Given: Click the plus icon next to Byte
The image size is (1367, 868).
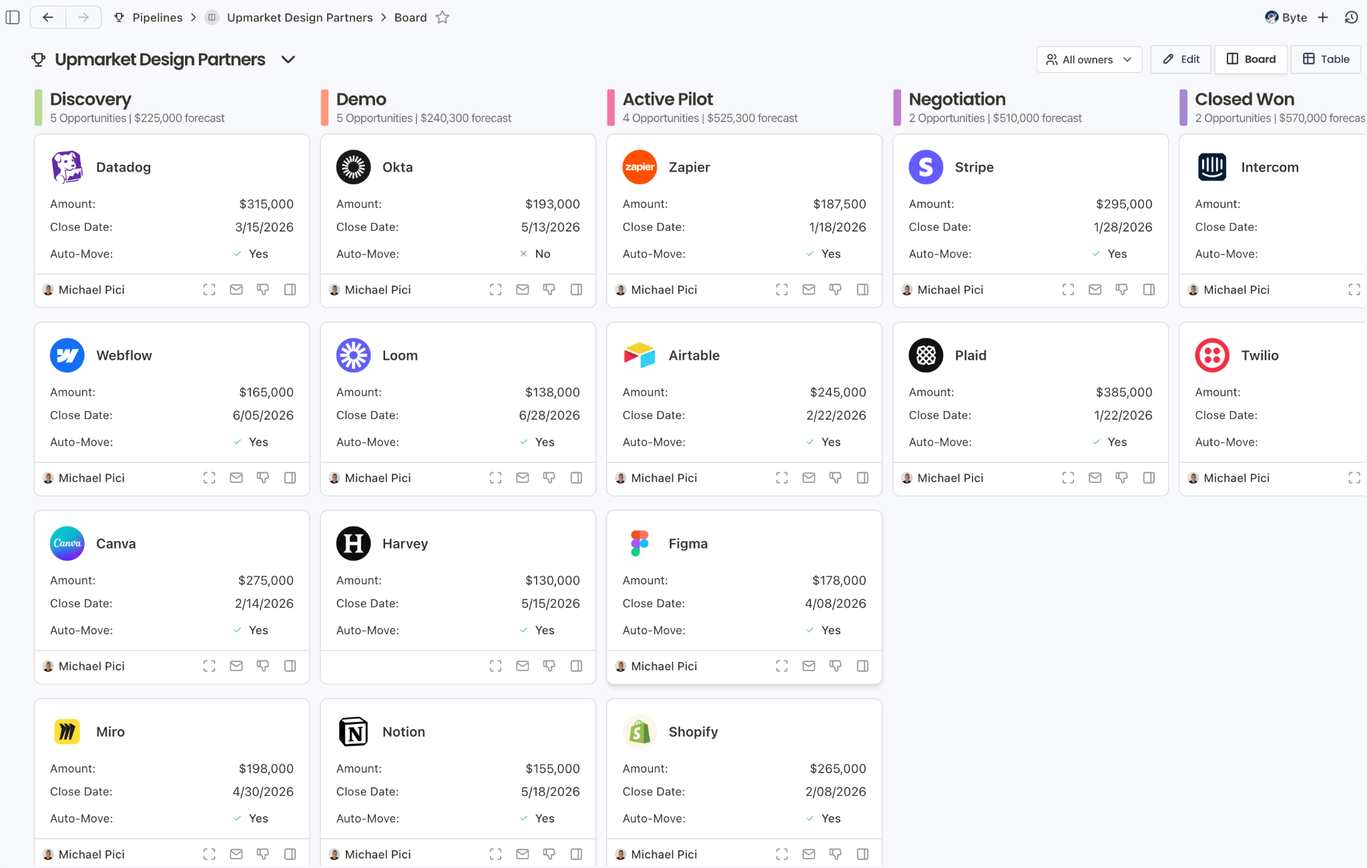Looking at the screenshot, I should [x=1323, y=17].
